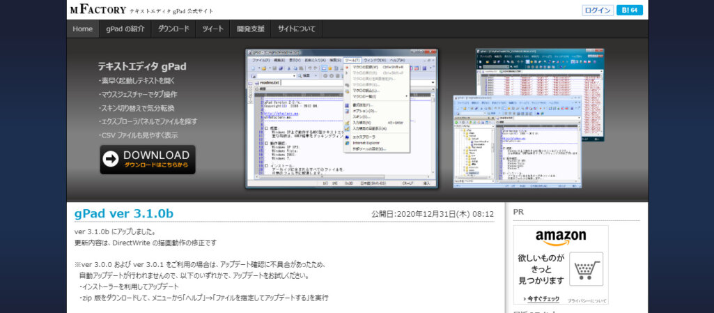Click the shopping cart icon in Amazon ad
714x313 pixels.
point(585,268)
